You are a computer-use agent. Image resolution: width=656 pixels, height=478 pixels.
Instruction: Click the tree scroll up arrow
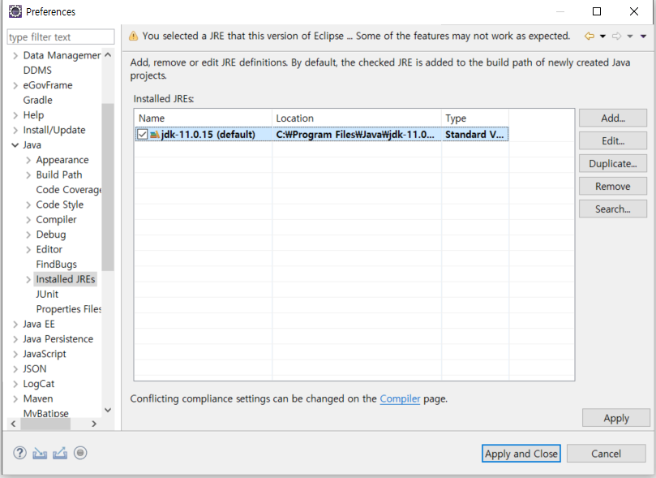tap(108, 55)
